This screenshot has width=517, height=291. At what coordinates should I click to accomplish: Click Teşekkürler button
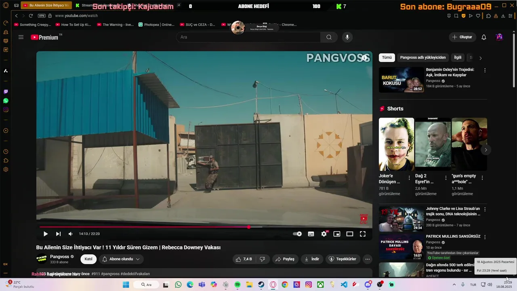pyautogui.click(x=343, y=259)
